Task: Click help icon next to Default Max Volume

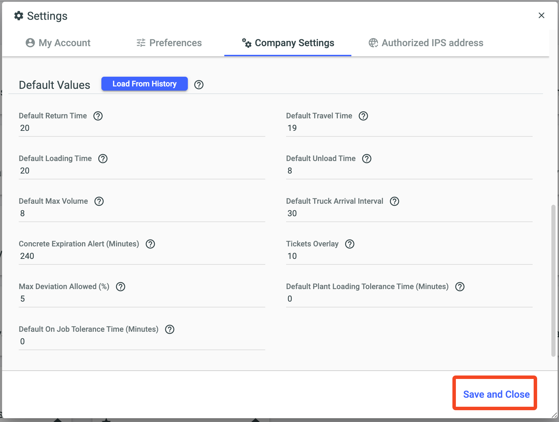Action: coord(99,201)
